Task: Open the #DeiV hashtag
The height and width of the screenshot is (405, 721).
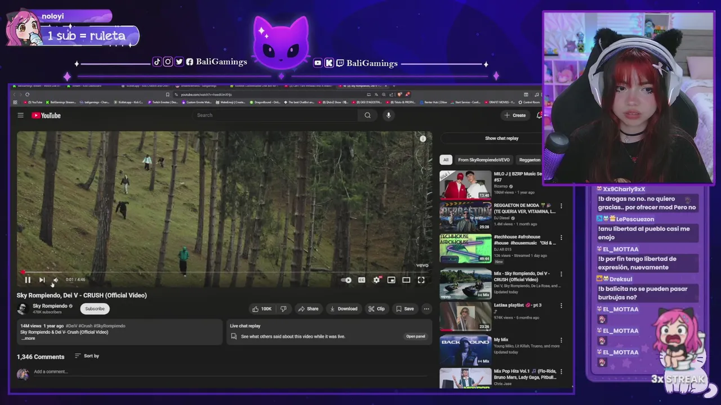Action: coord(72,326)
